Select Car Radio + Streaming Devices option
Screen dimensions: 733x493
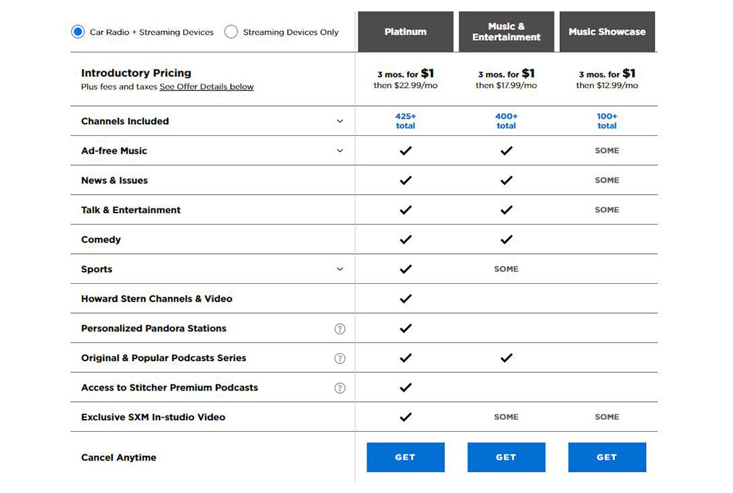tap(78, 32)
